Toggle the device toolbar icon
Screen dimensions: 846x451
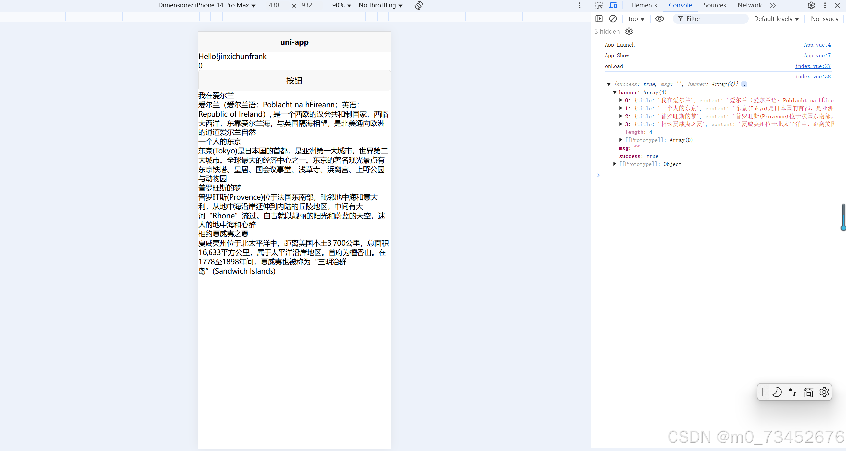click(x=613, y=5)
